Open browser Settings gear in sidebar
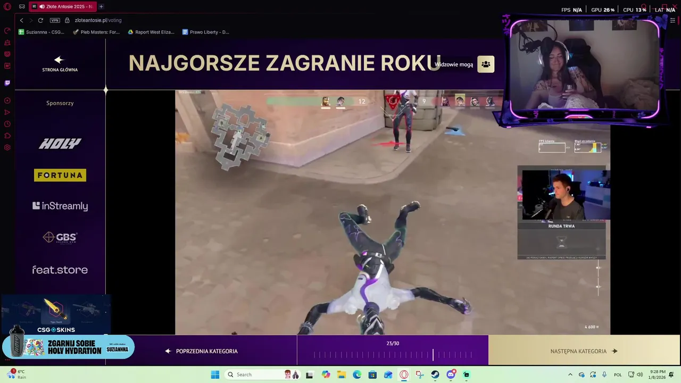 (x=7, y=147)
